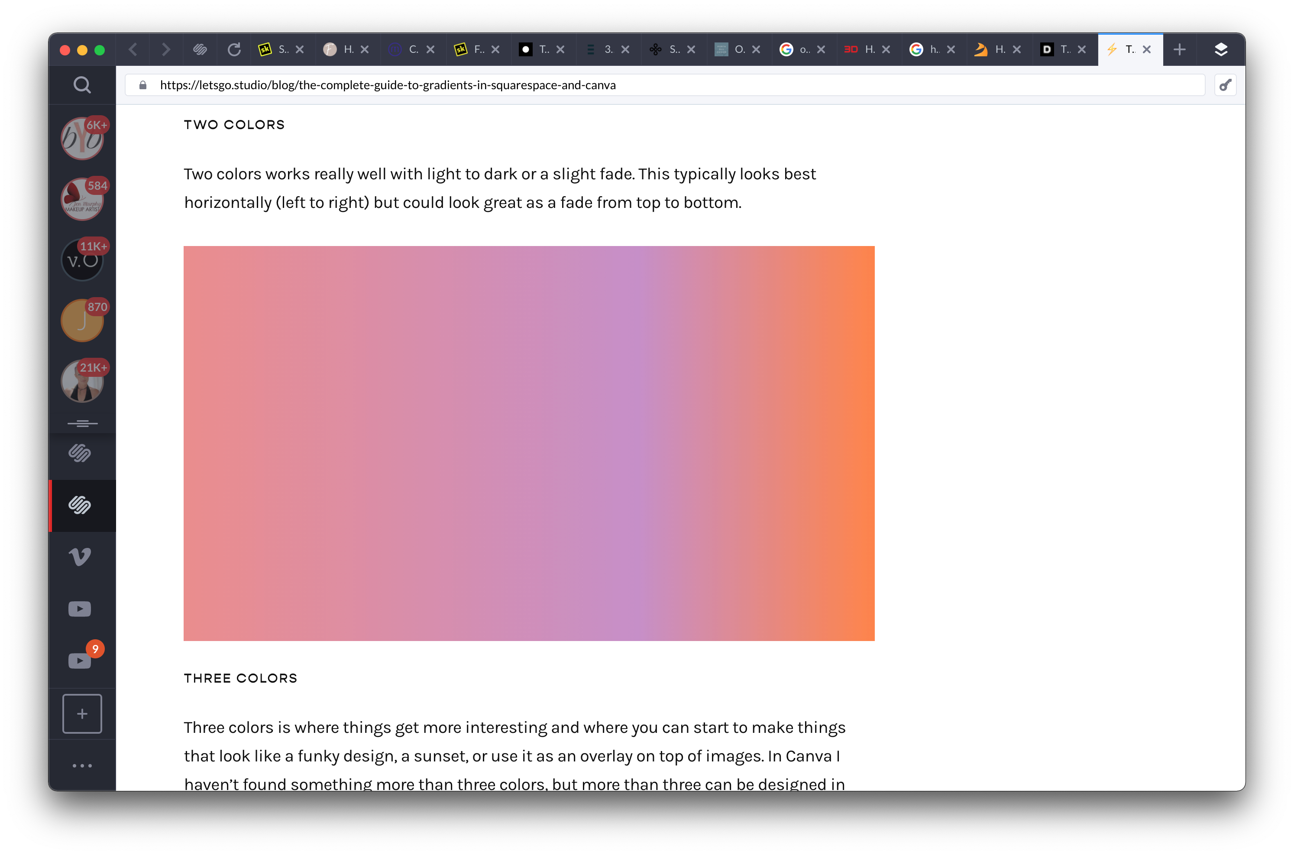Open the YouTube app with 9 notifications
The image size is (1294, 855).
80,661
